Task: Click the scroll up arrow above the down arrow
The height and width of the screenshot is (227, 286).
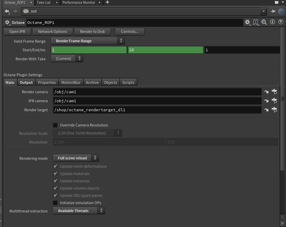Action: click(x=283, y=218)
